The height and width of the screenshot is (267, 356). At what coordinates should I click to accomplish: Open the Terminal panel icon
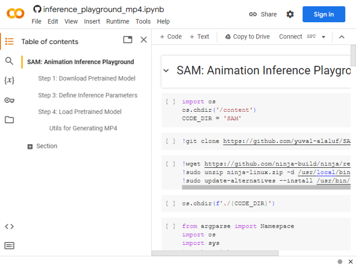point(9,245)
